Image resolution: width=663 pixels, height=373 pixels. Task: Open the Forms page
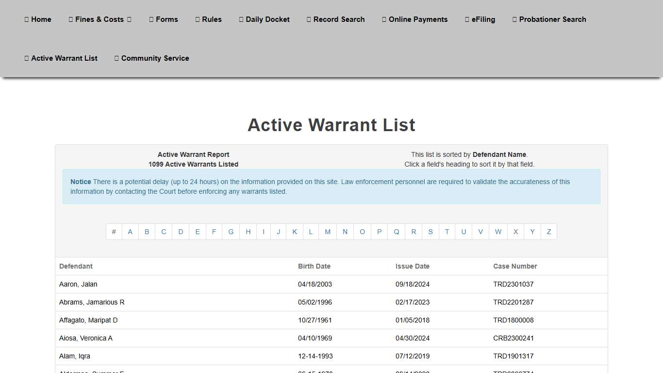pyautogui.click(x=164, y=19)
